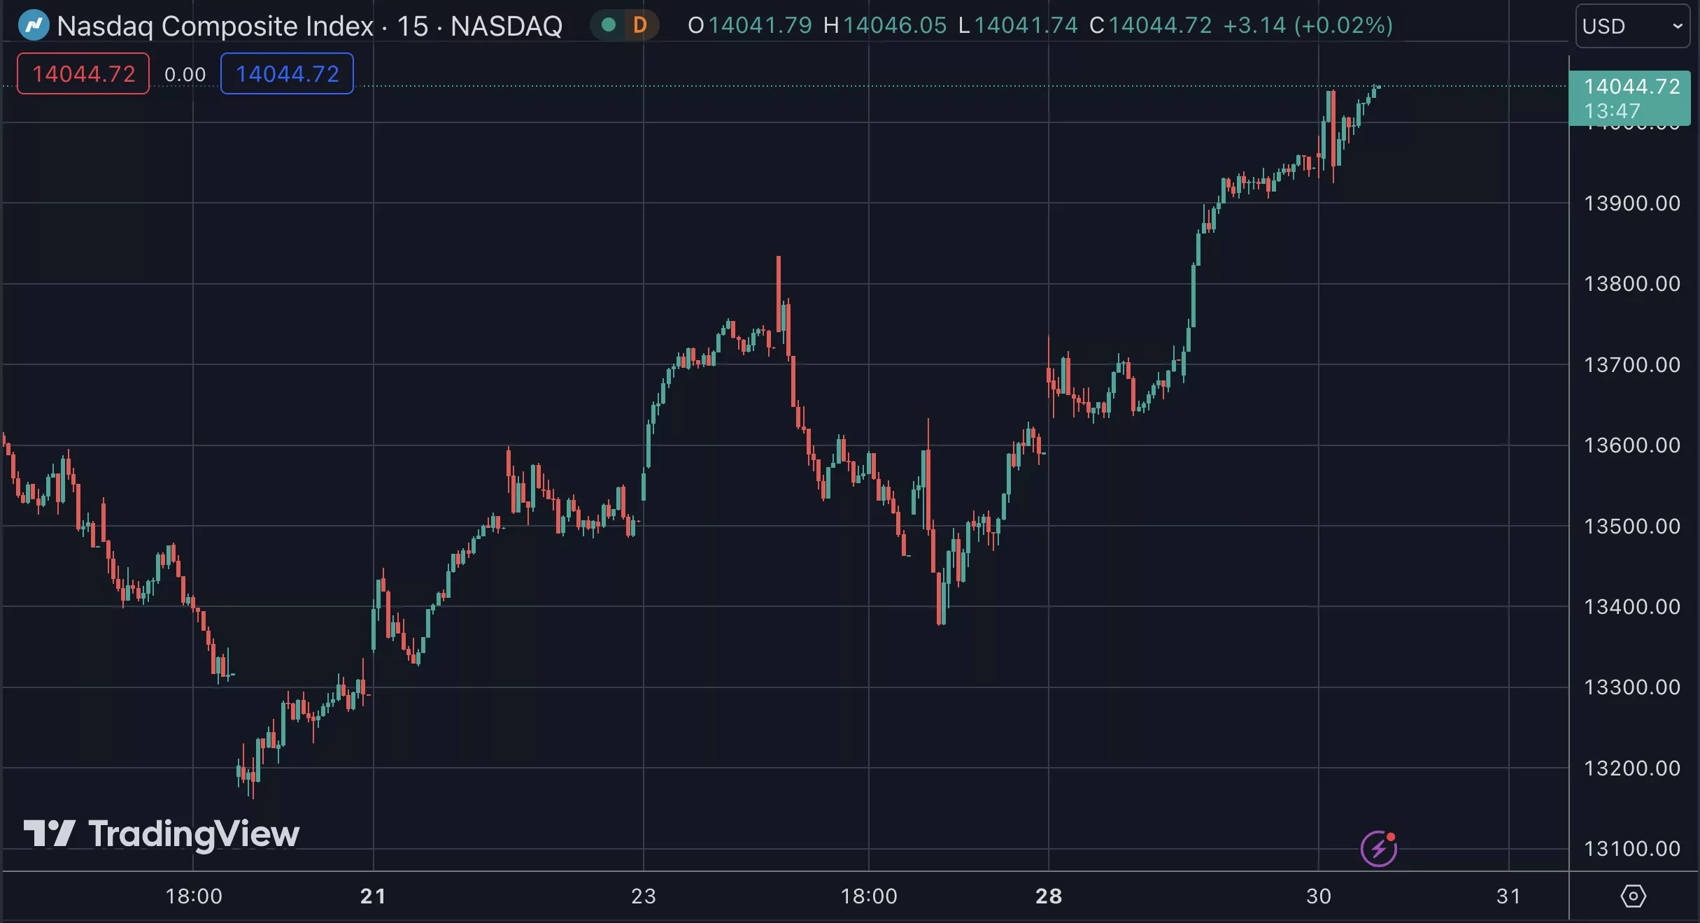Click the blue buy price 14044.72 button
The image size is (1700, 923).
[x=287, y=73]
